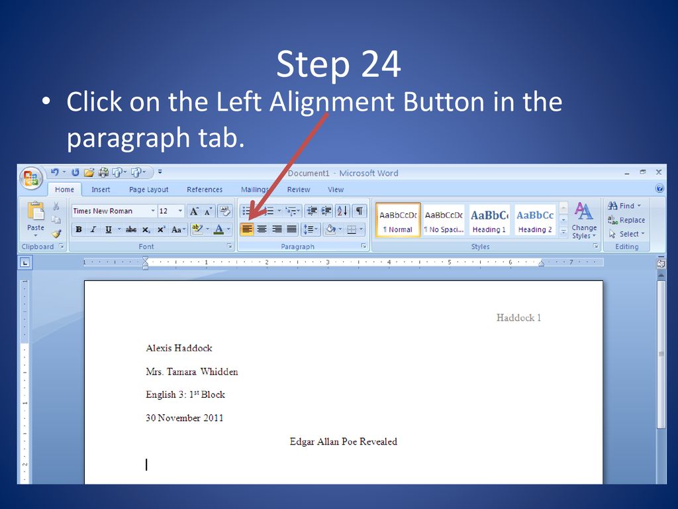The height and width of the screenshot is (509, 678).
Task: Click the Borders icon
Action: [352, 229]
